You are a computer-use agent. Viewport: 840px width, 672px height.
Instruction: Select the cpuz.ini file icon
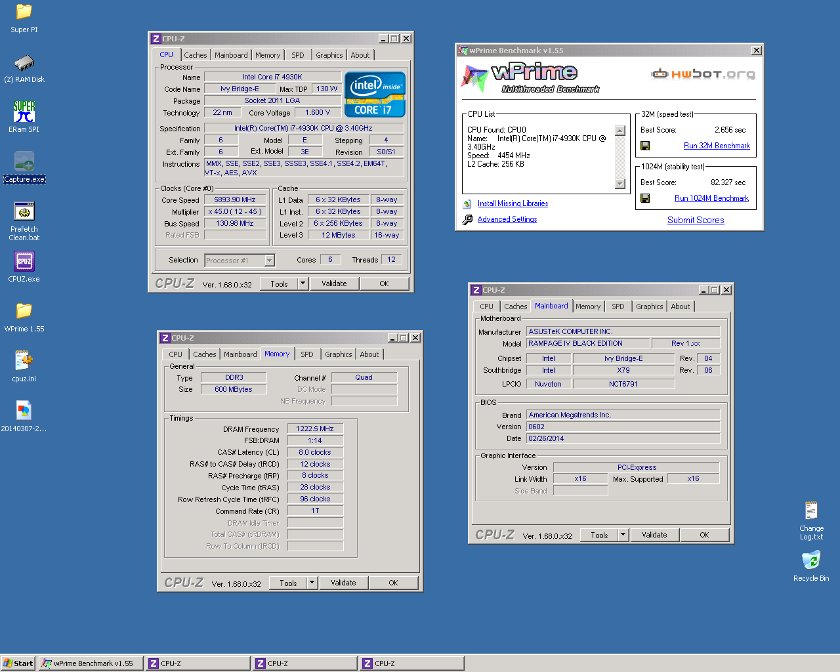point(24,361)
